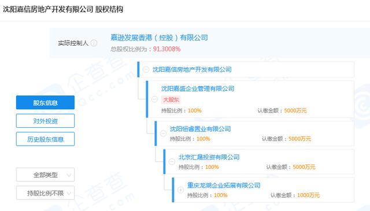Collapse the 北京汇晟投资有限公司 node
This screenshot has width=370, height=211.
172,162
